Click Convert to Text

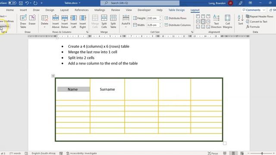click(257, 22)
